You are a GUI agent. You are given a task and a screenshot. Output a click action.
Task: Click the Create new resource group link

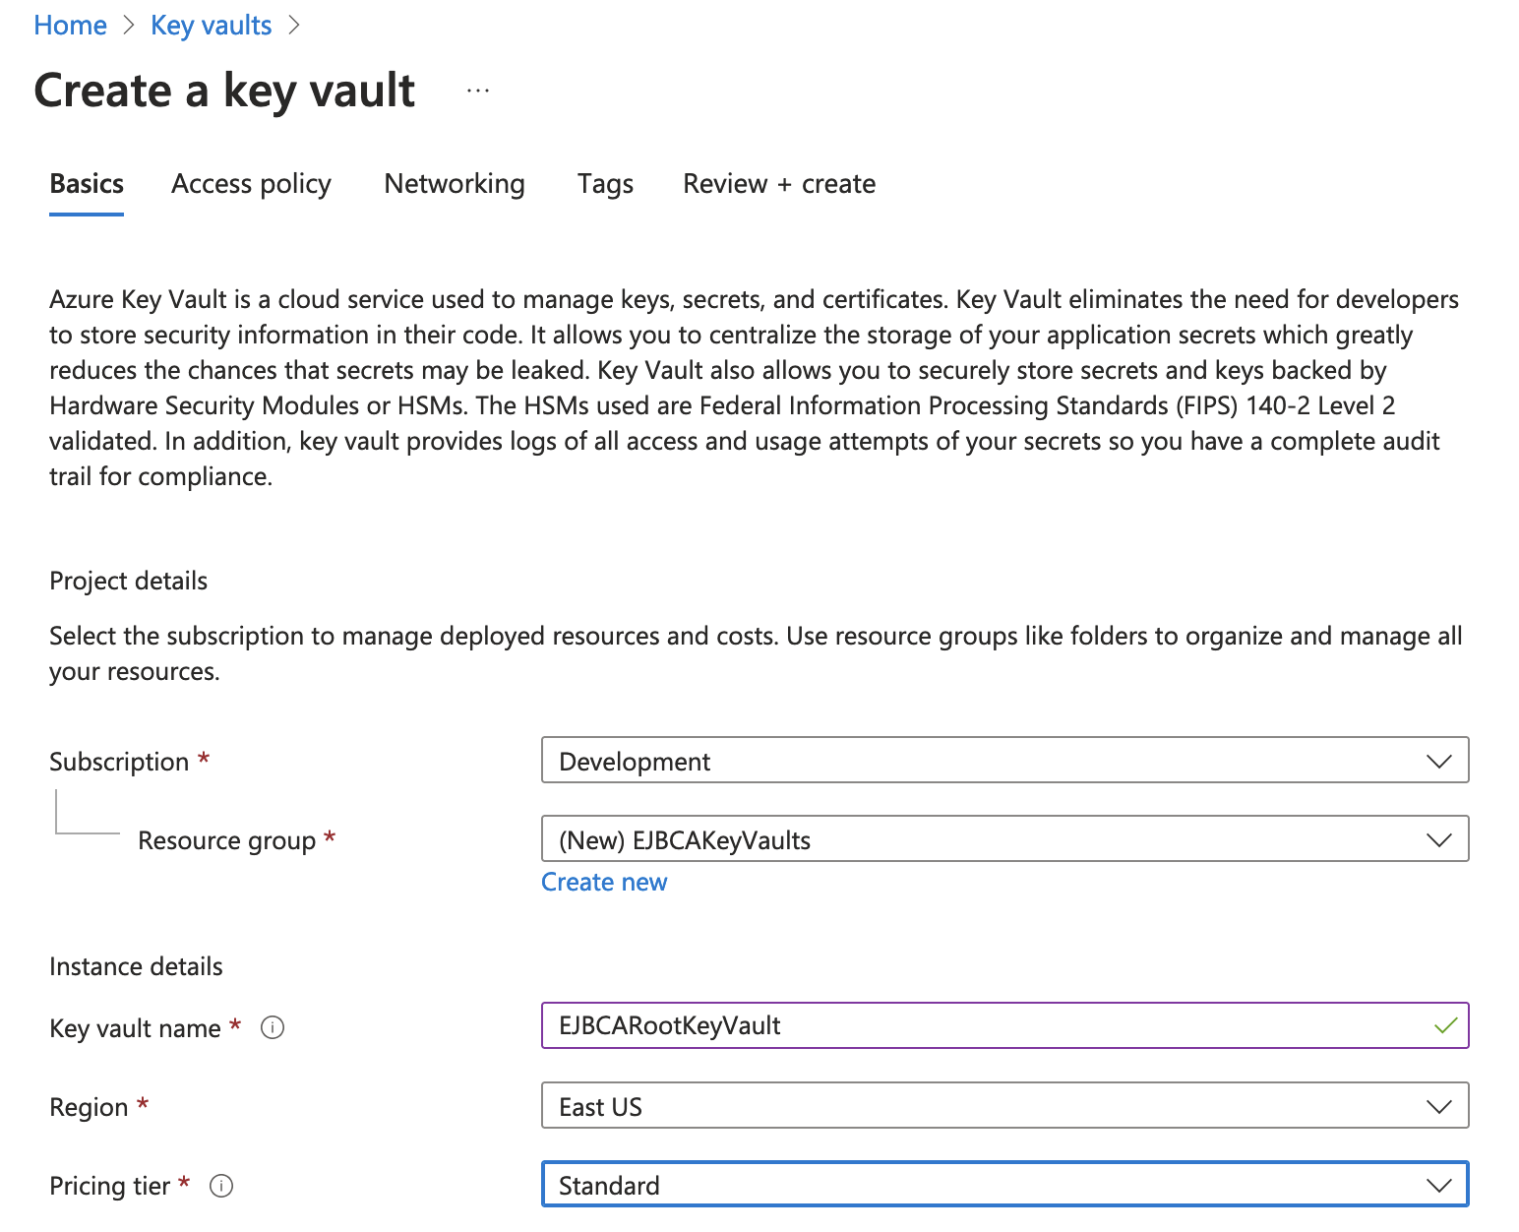pos(604,882)
